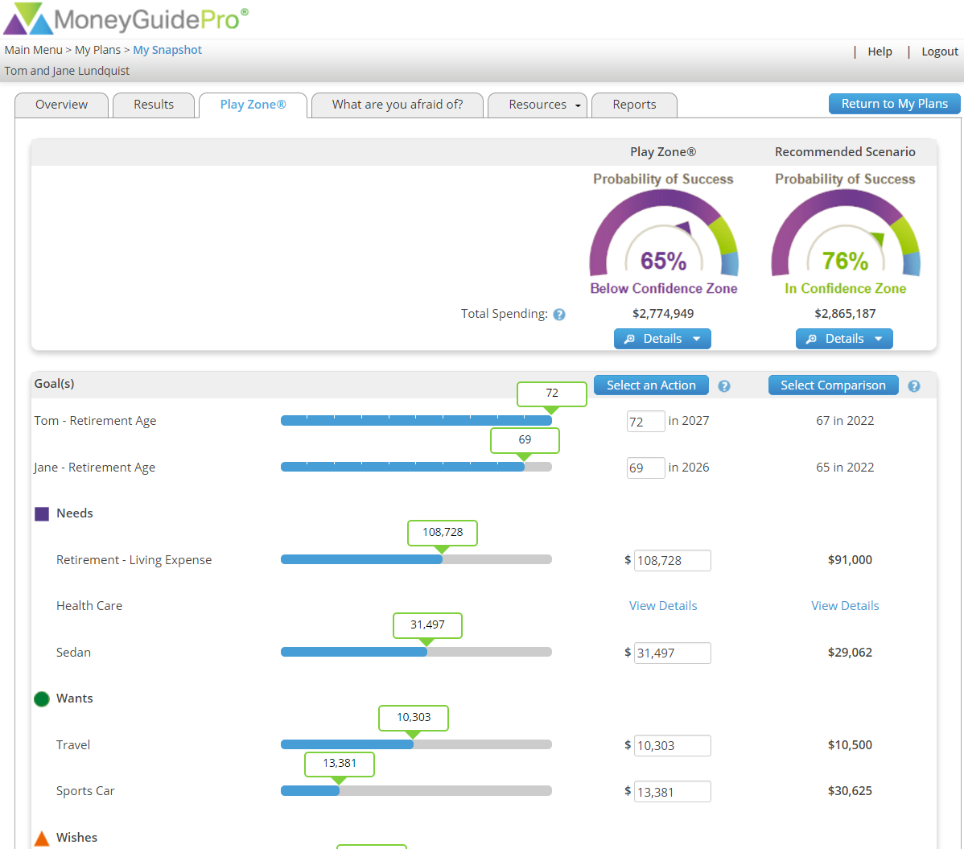The image size is (964, 849).
Task: Click the green Wants circle icon
Action: click(x=41, y=699)
